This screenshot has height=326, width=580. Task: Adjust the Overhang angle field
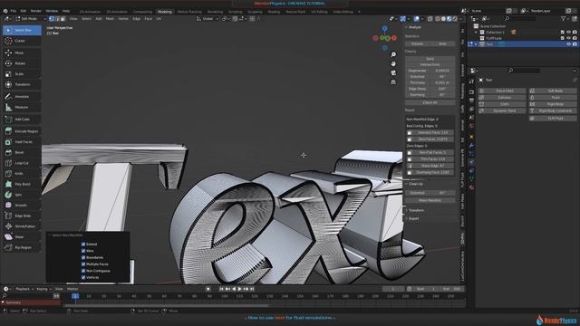(430, 95)
